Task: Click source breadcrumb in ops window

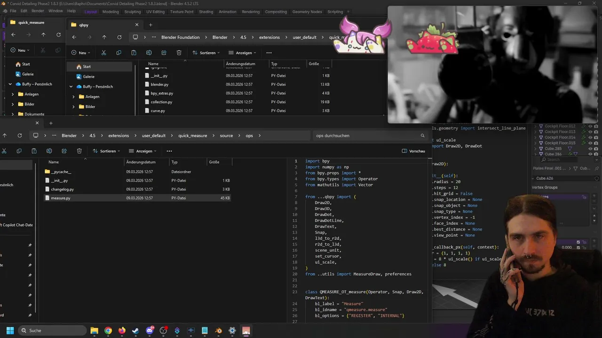Action: tap(226, 135)
